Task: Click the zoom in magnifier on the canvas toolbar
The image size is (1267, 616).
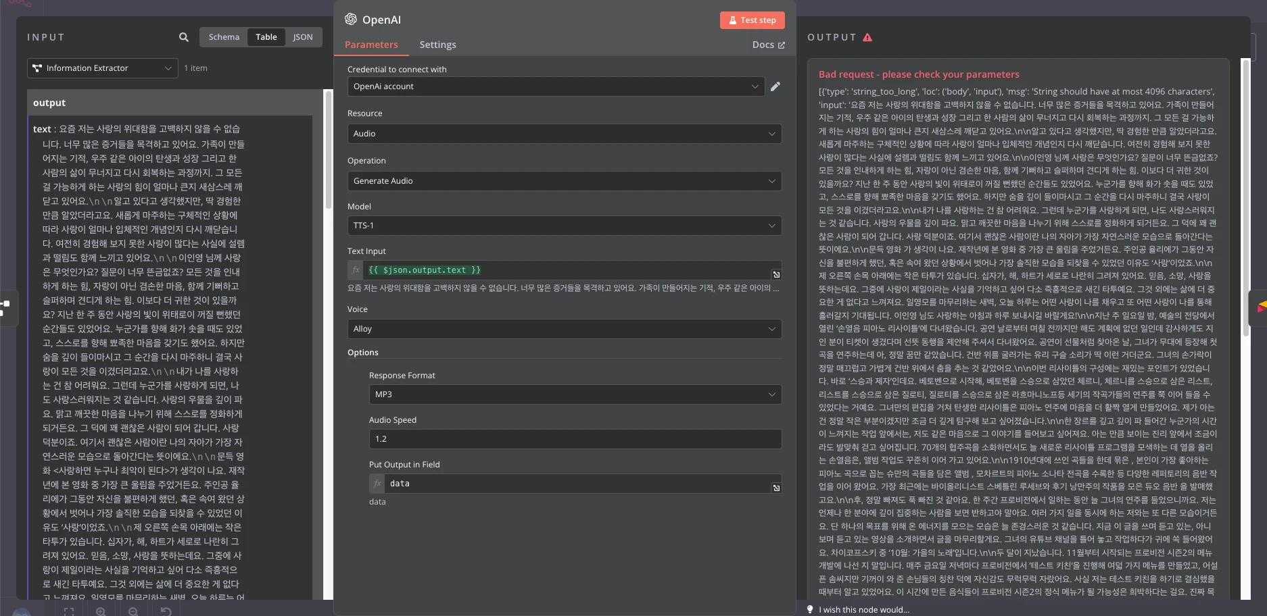Action: [101, 611]
